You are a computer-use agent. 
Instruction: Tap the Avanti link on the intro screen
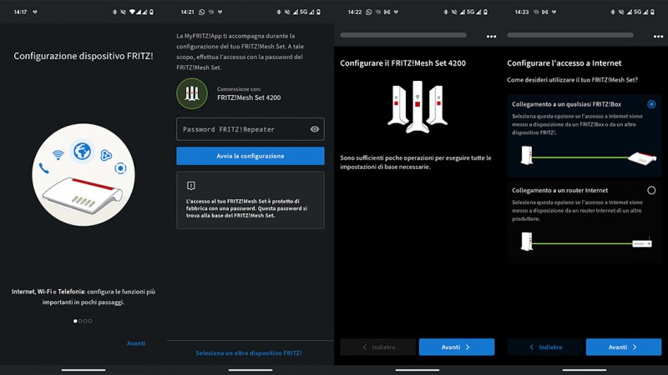tap(136, 343)
